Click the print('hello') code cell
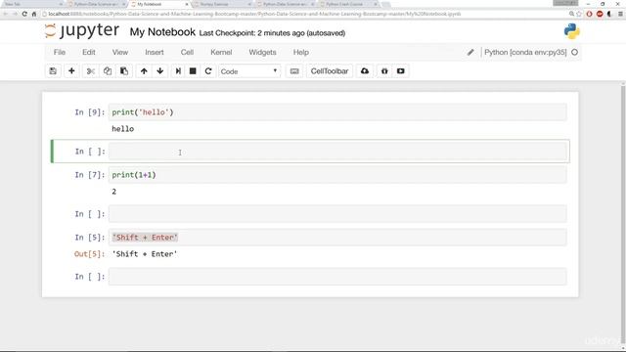 click(337, 112)
